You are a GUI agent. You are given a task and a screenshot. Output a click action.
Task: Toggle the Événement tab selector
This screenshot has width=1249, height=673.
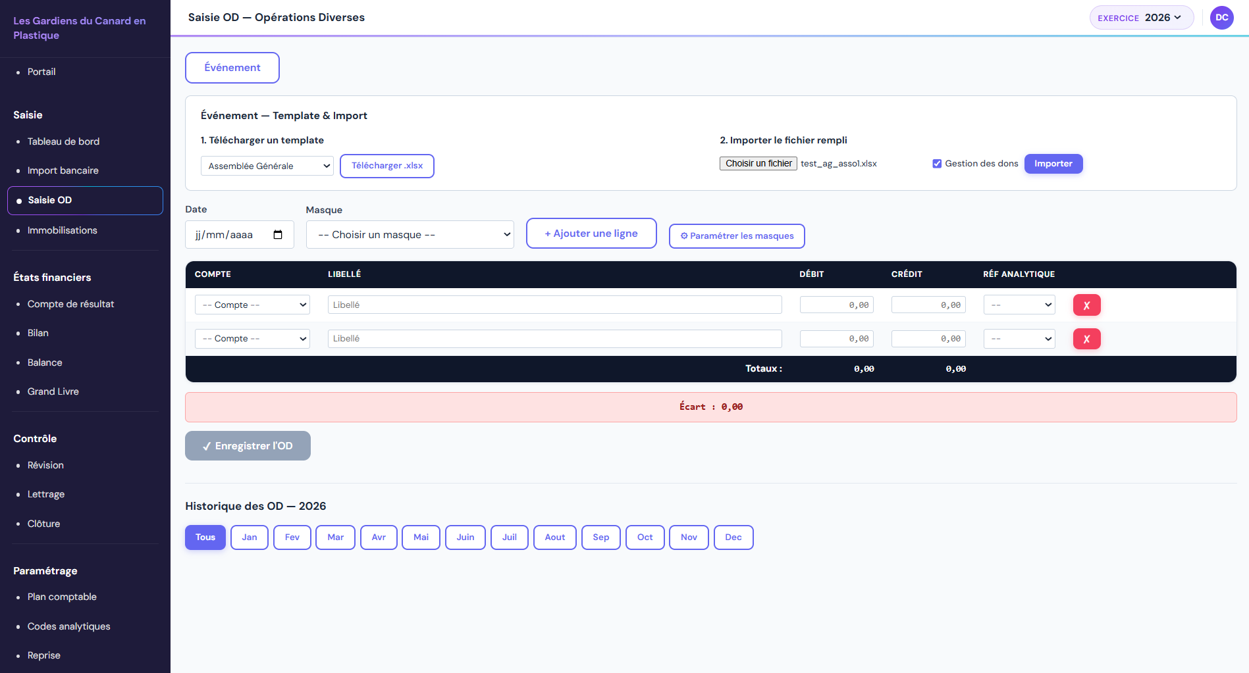[232, 67]
